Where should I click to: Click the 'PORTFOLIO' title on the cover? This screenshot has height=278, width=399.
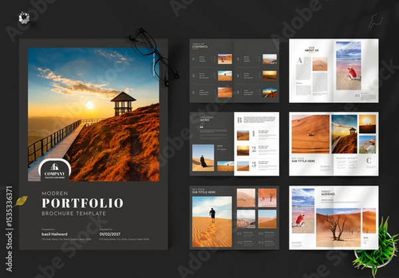[82, 203]
